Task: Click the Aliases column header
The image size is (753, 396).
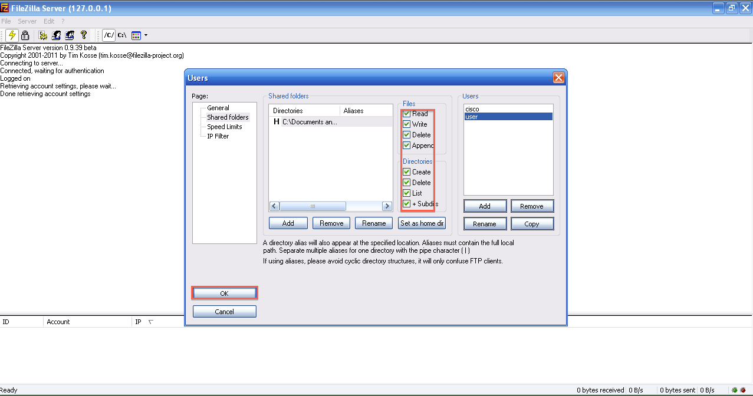Action: point(366,111)
